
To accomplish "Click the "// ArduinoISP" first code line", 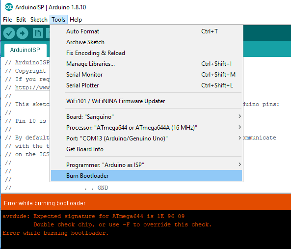I will click(27, 62).
